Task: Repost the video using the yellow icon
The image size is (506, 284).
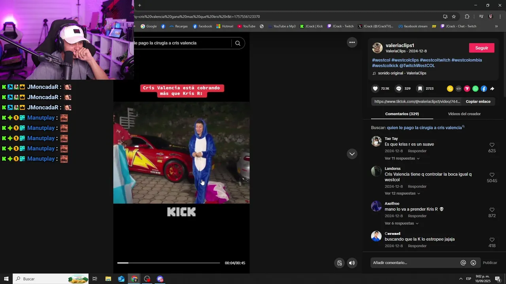Action: 450,89
